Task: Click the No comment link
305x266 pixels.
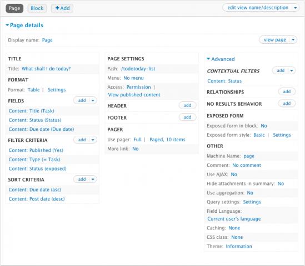Action: (x=247, y=165)
